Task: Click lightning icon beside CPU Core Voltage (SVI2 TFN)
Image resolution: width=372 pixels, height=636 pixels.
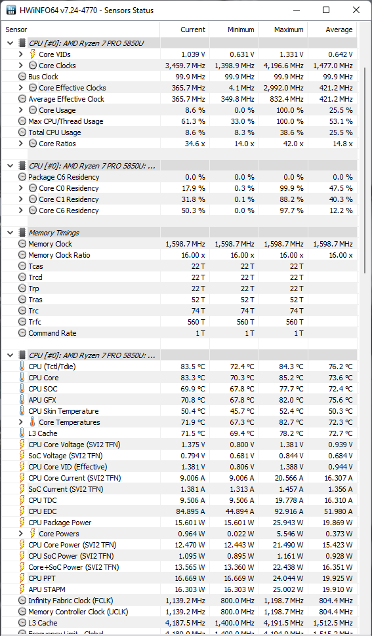Action: tap(22, 445)
